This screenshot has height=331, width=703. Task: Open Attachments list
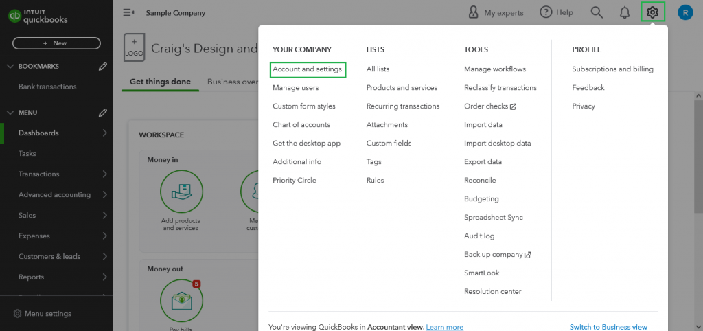pos(387,125)
